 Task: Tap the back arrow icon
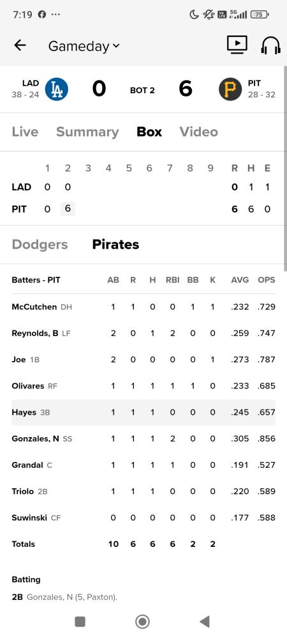click(20, 45)
